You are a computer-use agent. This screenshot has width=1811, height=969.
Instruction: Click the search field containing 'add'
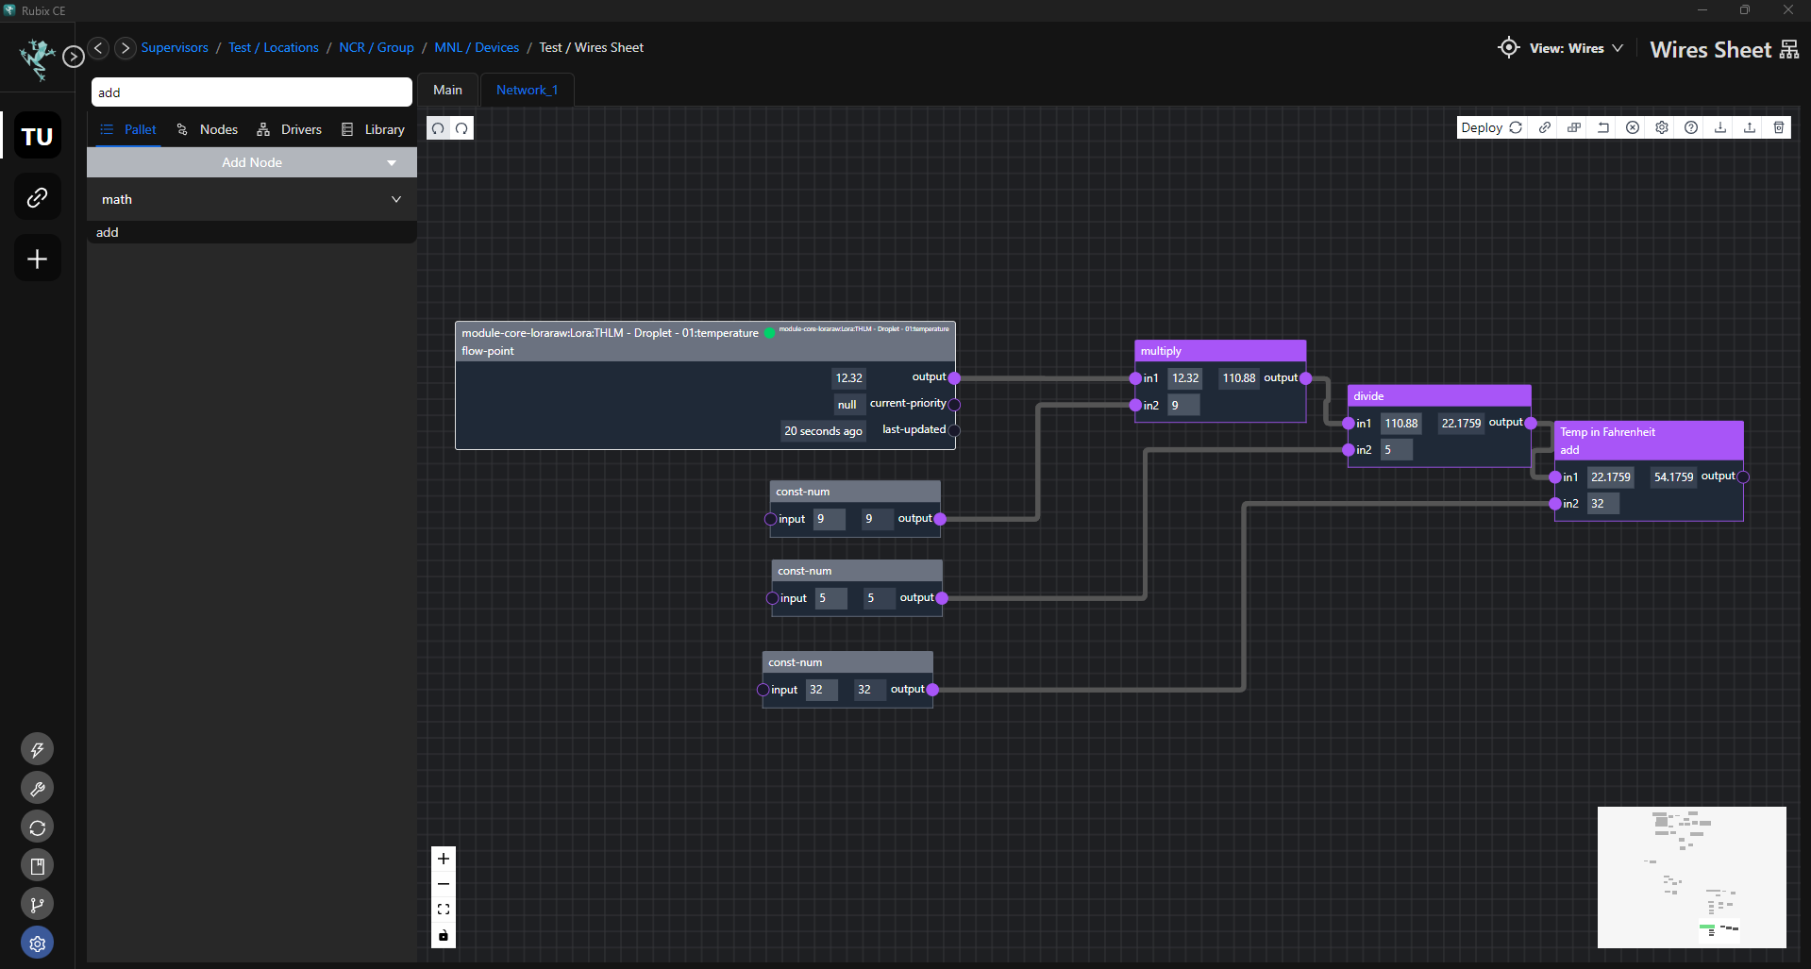252,92
